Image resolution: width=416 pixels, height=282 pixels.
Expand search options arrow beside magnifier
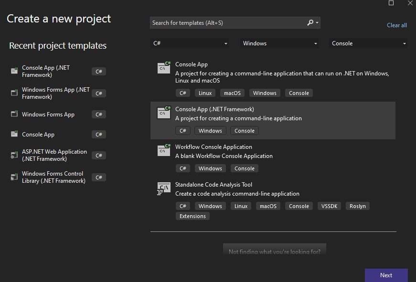pos(317,23)
